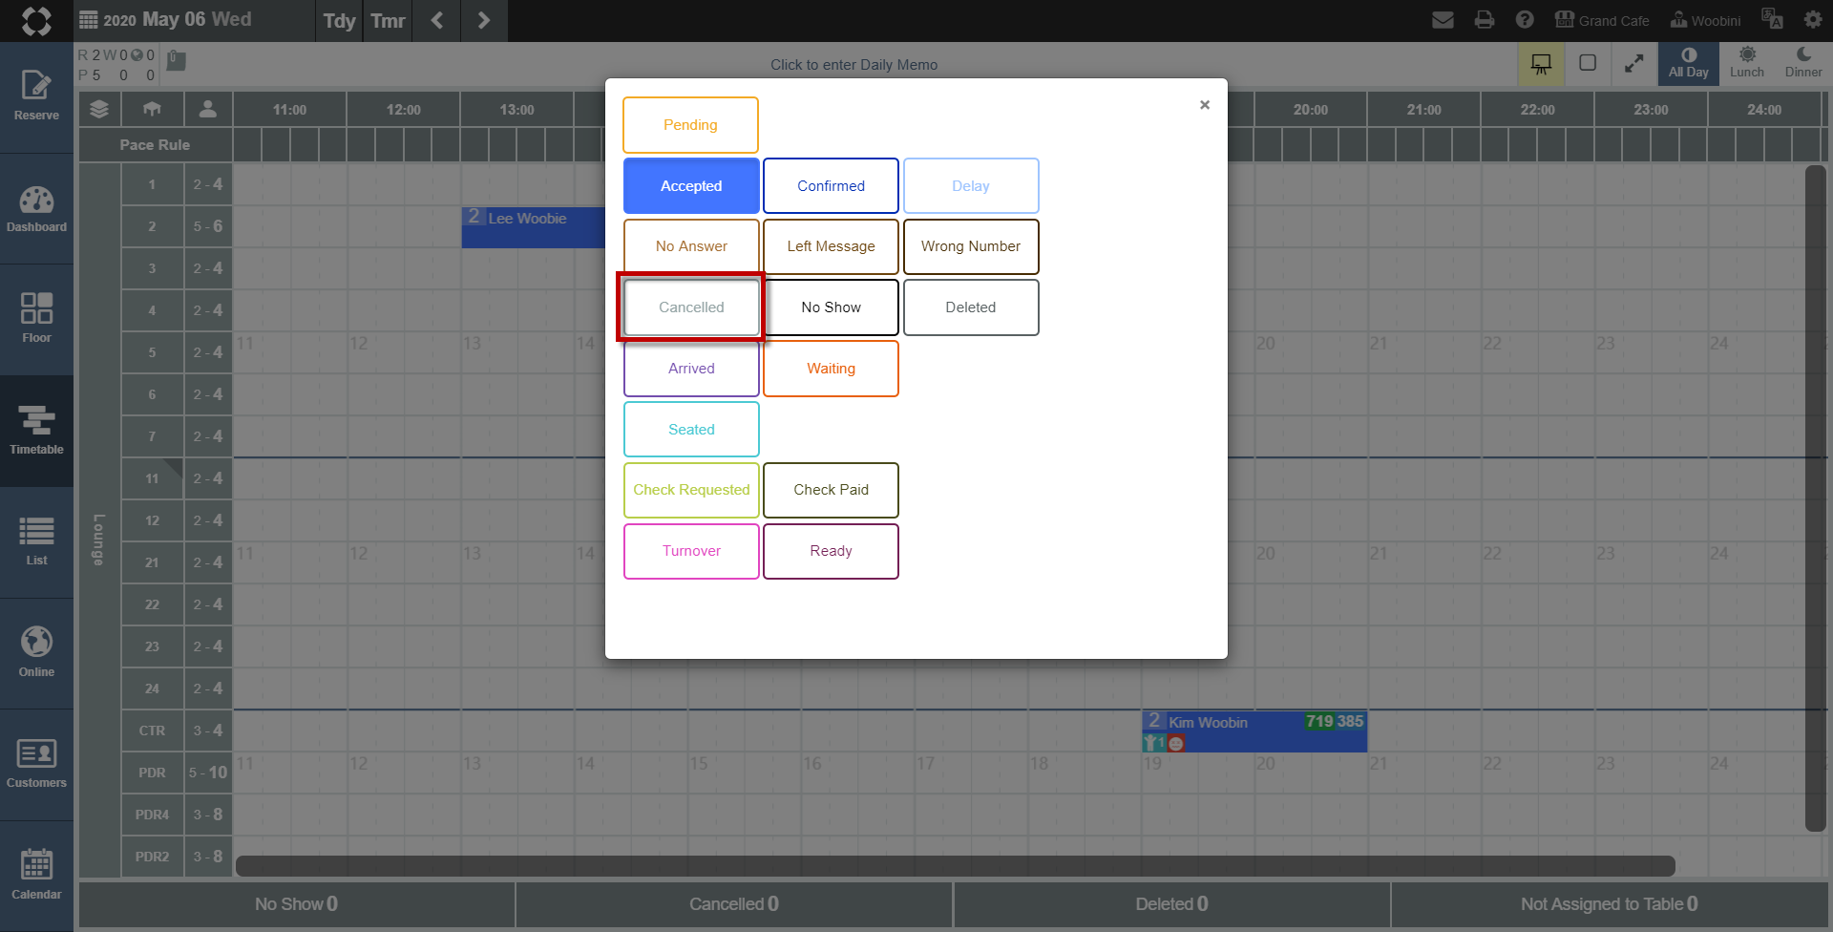
Task: Open the Online reservations section
Action: pyautogui.click(x=36, y=654)
